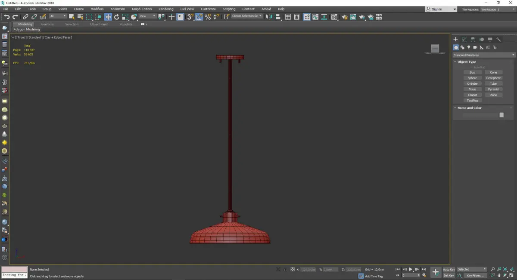Screen dimensions: 517x280
Task: Open the 'Selected' key set dropdown
Action: tap(472, 269)
